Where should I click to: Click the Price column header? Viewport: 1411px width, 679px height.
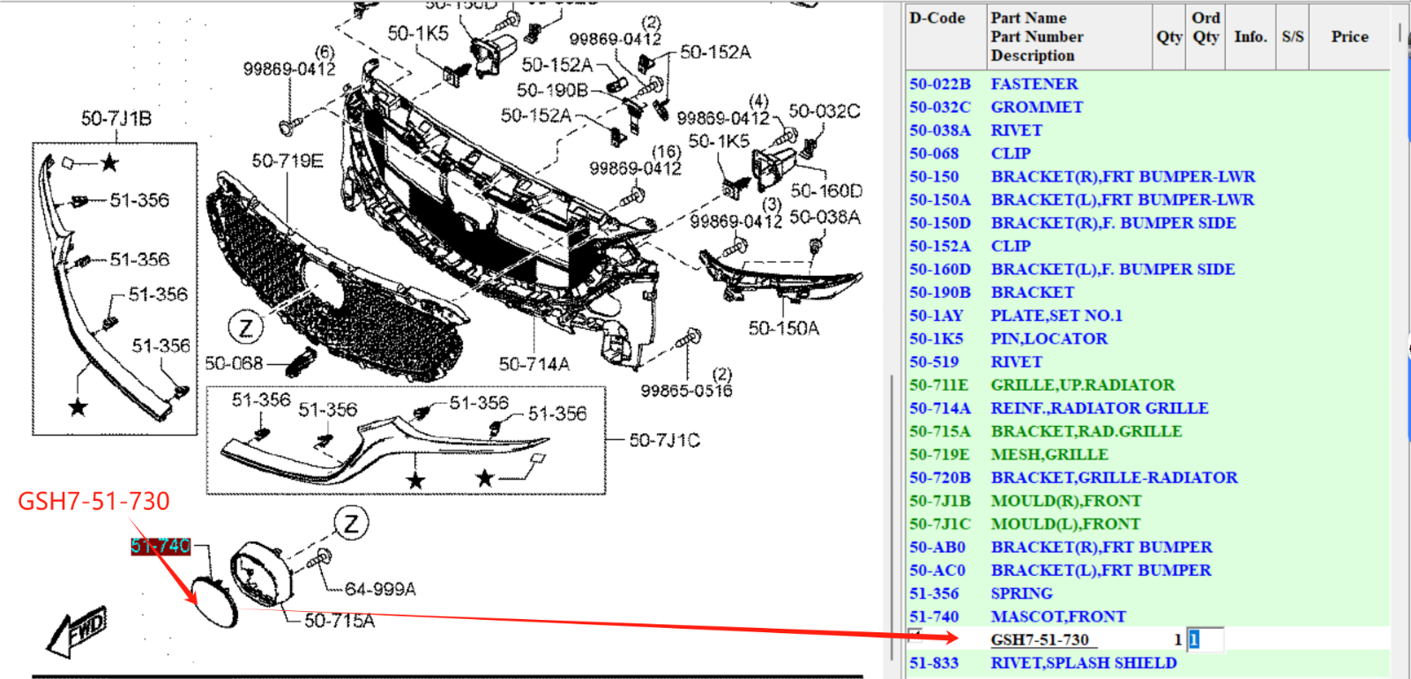pos(1349,37)
